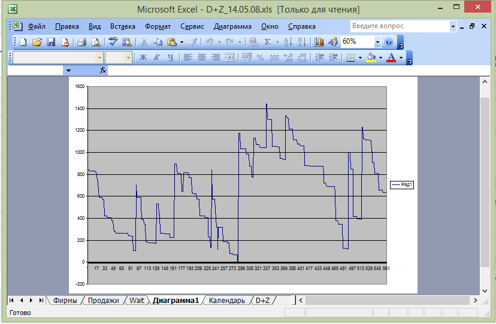
Task: Open the font name dropdown
Action: 99,57
